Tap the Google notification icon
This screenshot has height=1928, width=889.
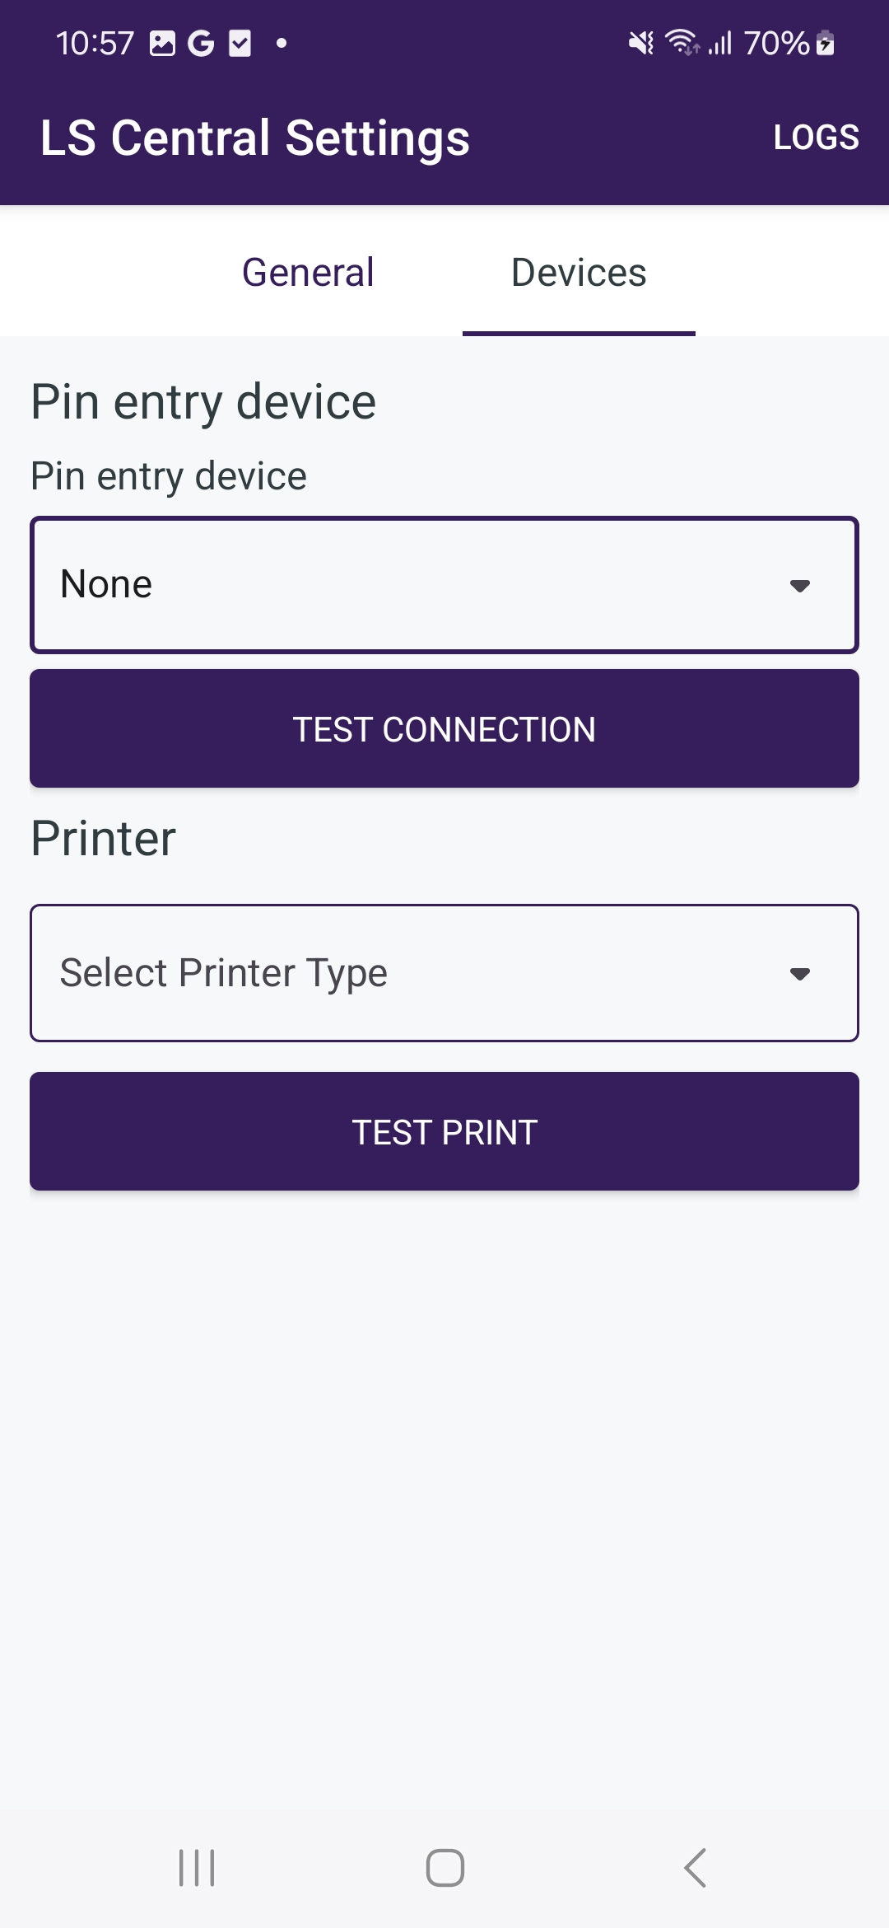pos(200,43)
